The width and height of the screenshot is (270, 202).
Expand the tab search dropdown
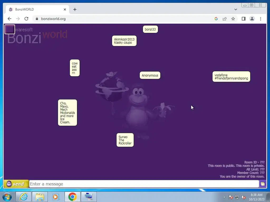point(236,9)
